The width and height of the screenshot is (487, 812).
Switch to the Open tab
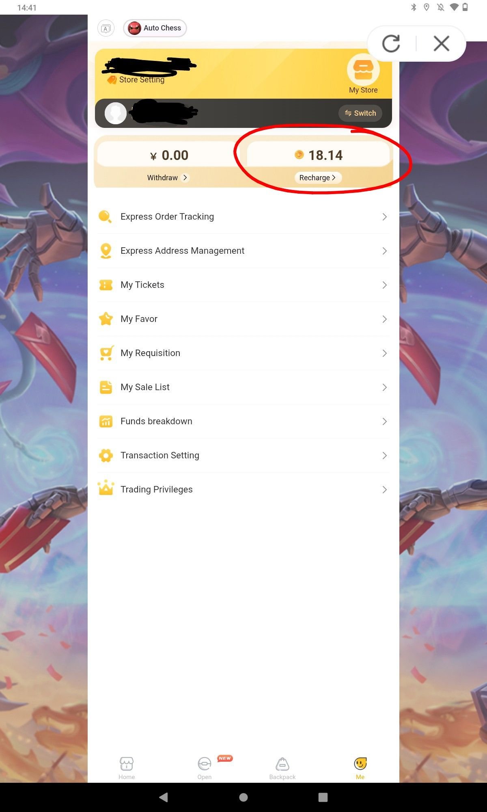205,768
